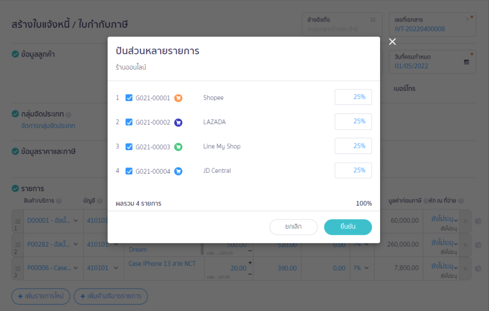Click the green Line My Shop icon
The image size is (489, 311).
pyautogui.click(x=178, y=147)
